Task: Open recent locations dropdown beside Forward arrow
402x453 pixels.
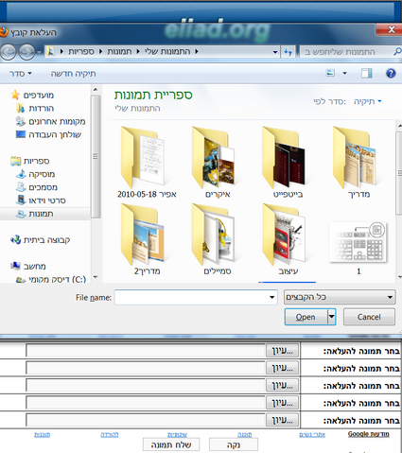Action: pyautogui.click(x=39, y=52)
